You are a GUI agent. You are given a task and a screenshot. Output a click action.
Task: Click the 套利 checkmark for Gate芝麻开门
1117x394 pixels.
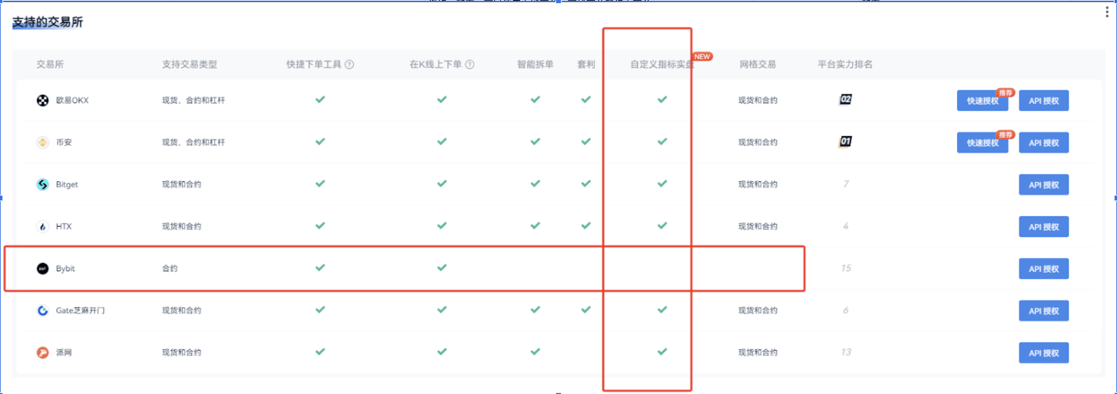[x=586, y=310]
